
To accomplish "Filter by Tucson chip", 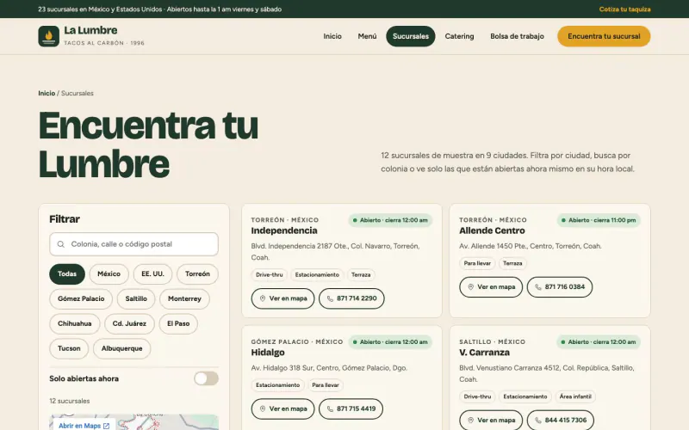I will (69, 349).
